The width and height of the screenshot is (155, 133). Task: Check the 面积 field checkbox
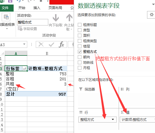point(79,35)
